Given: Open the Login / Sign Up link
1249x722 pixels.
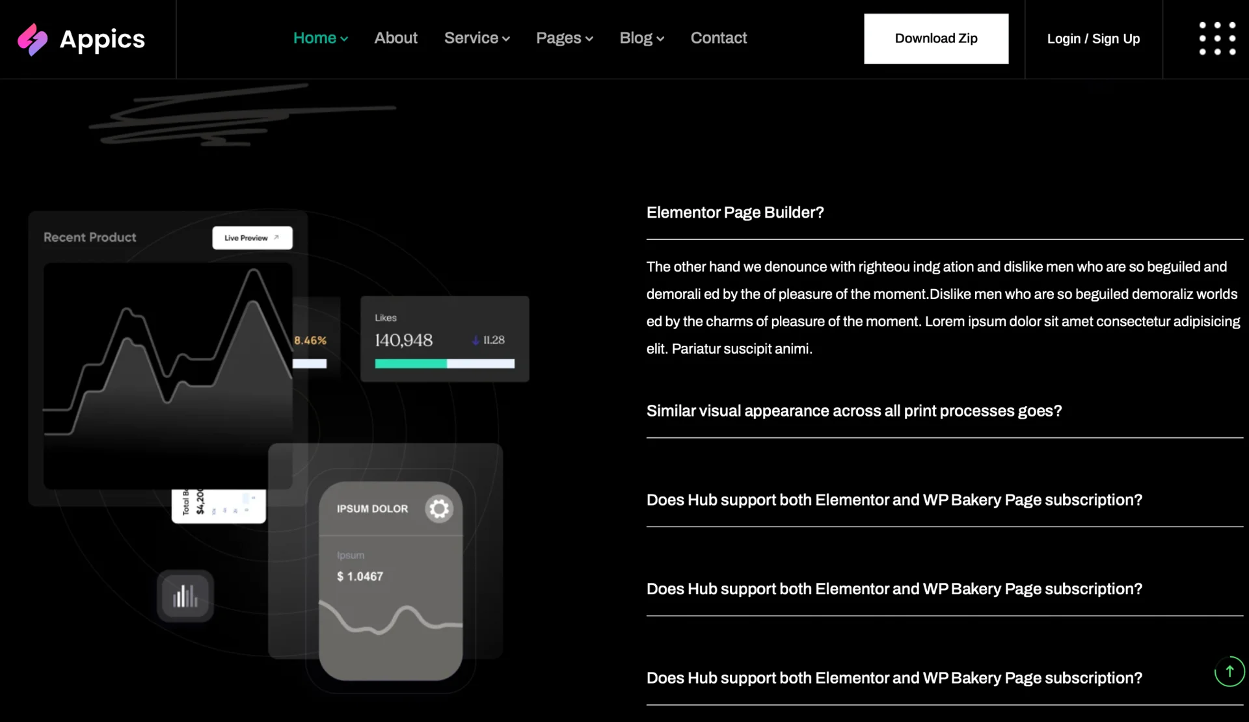Looking at the screenshot, I should 1093,39.
